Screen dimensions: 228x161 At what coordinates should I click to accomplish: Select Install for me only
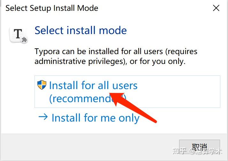coord(95,118)
